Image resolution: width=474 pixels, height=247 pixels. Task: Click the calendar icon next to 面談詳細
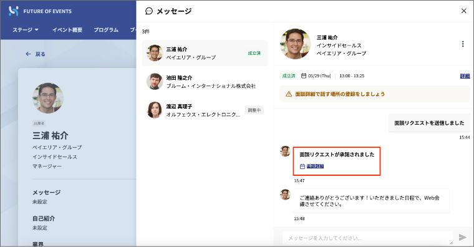(x=302, y=167)
